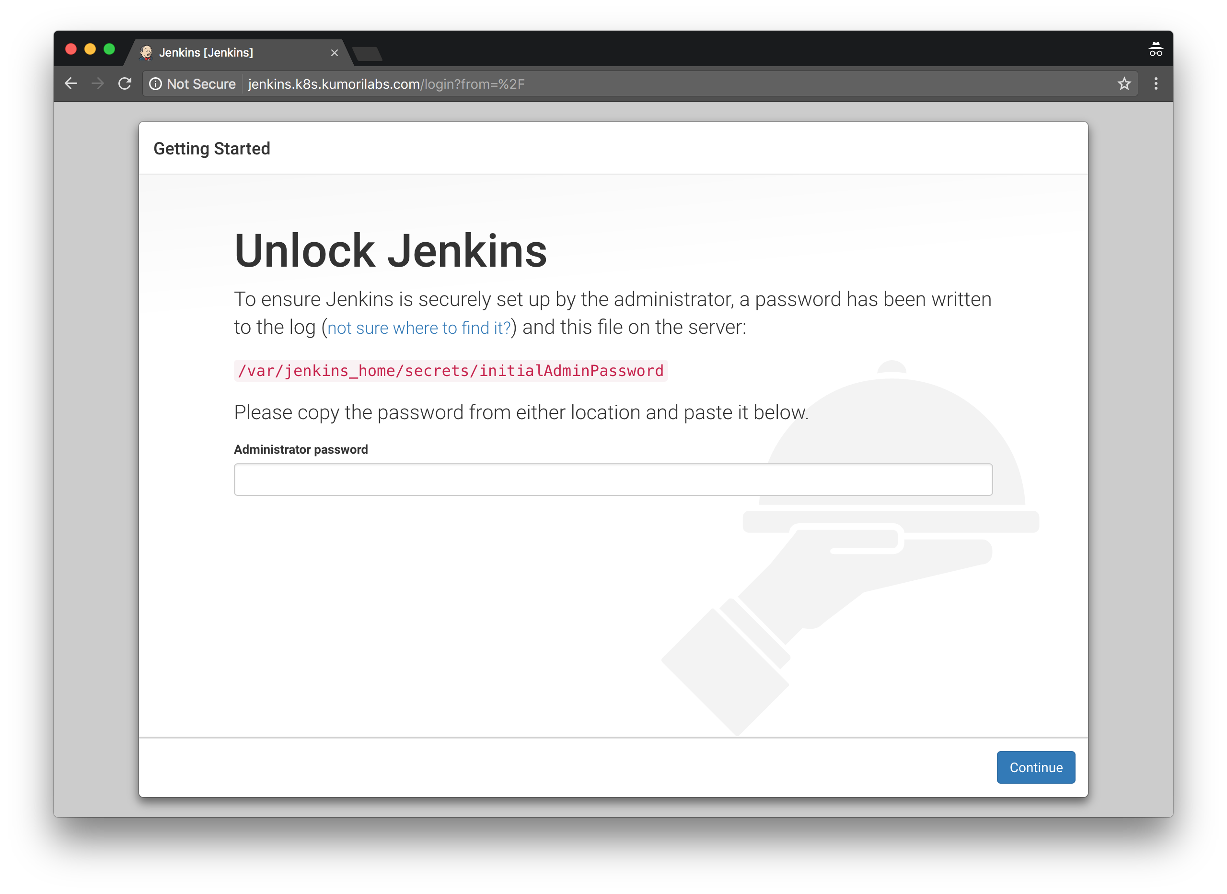Viewport: 1227px width, 894px height.
Task: Click the browser back navigation arrow
Action: (x=73, y=84)
